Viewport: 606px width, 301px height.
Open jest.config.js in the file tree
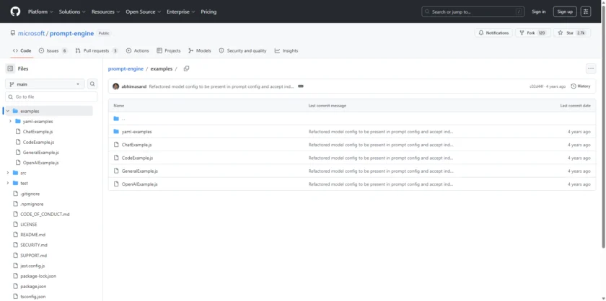coord(33,266)
